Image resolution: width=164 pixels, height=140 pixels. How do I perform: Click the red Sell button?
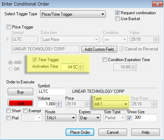pyautogui.click(x=21, y=103)
